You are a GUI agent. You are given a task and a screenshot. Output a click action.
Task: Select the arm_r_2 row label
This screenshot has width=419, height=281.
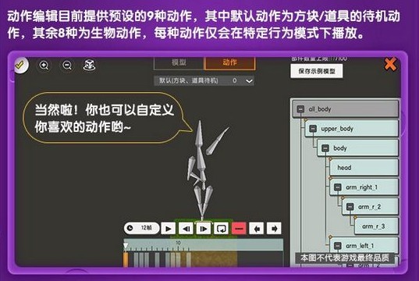point(369,207)
